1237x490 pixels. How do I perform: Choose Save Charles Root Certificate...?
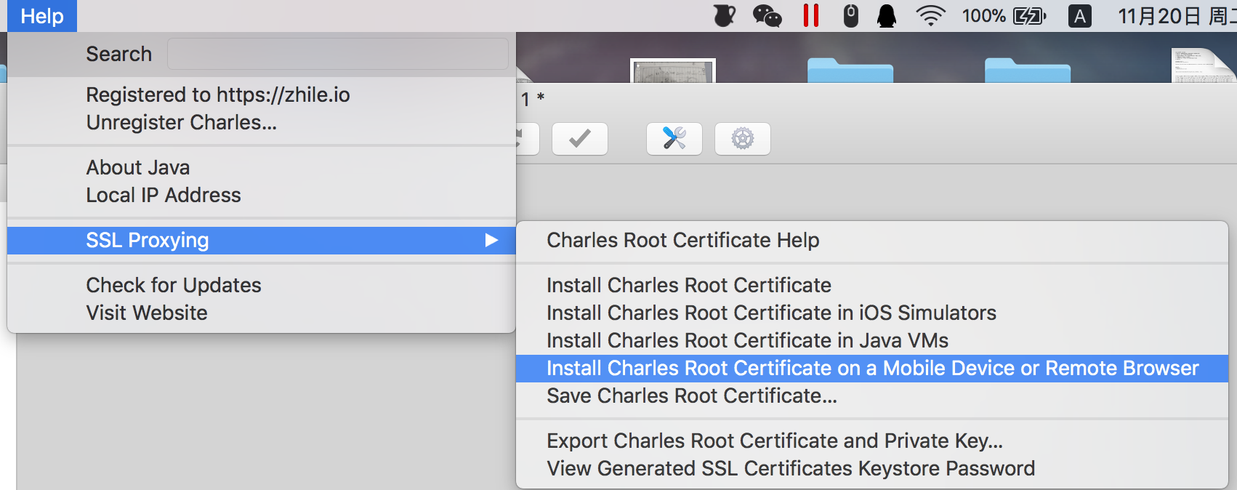872,395
